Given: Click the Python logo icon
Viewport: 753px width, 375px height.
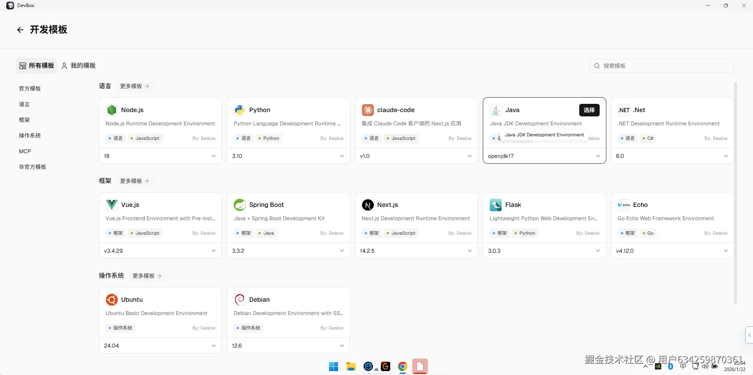Looking at the screenshot, I should tap(240, 110).
